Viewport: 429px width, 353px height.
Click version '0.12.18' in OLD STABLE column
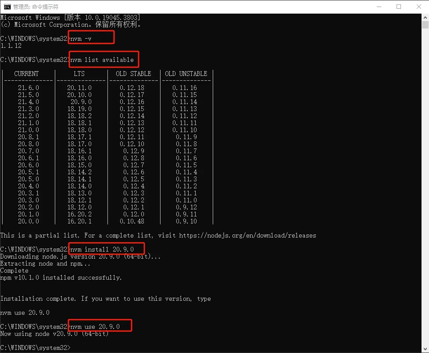tap(132, 88)
